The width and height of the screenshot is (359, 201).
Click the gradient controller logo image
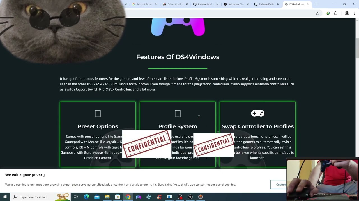[x=178, y=27]
